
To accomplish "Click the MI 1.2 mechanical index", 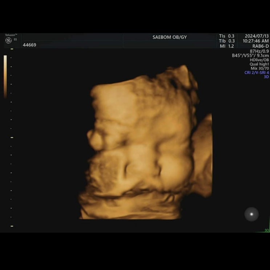I will point(227,46).
